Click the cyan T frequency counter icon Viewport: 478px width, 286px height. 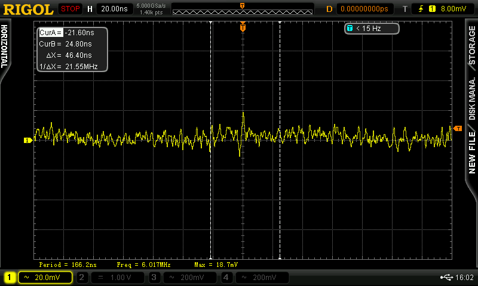(350, 28)
